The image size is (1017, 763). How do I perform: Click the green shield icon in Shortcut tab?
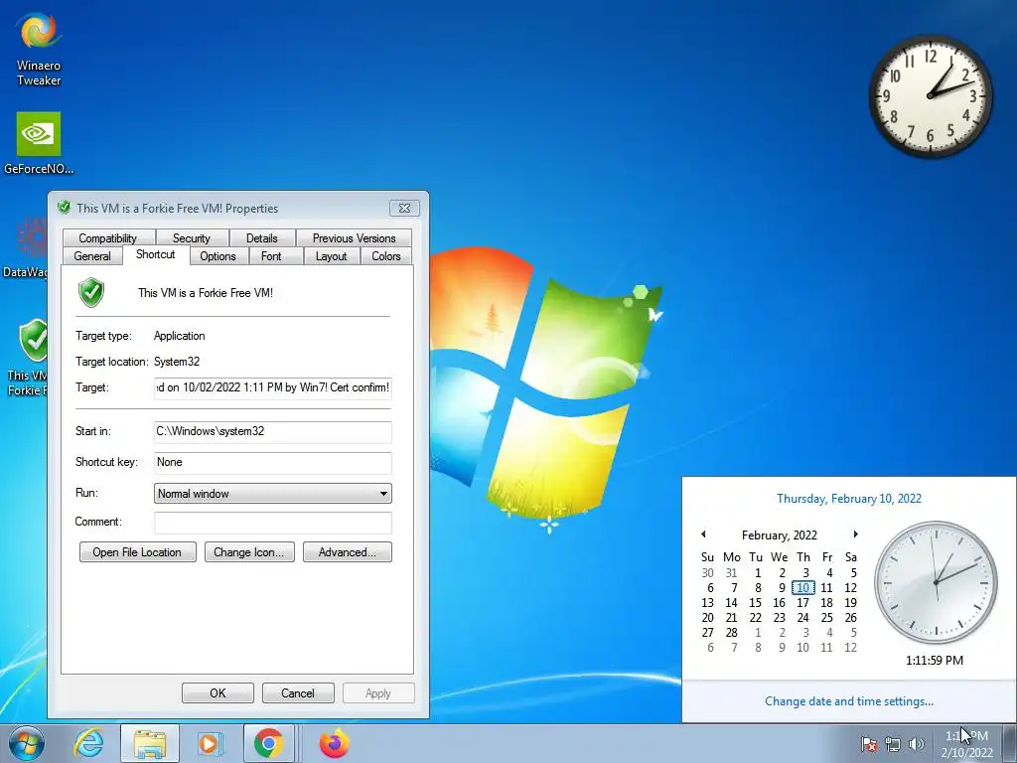click(x=91, y=293)
